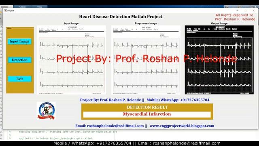This screenshot has height=146, width=259.
Task: Click the DETECTION RESULT heading
Action: click(147, 107)
